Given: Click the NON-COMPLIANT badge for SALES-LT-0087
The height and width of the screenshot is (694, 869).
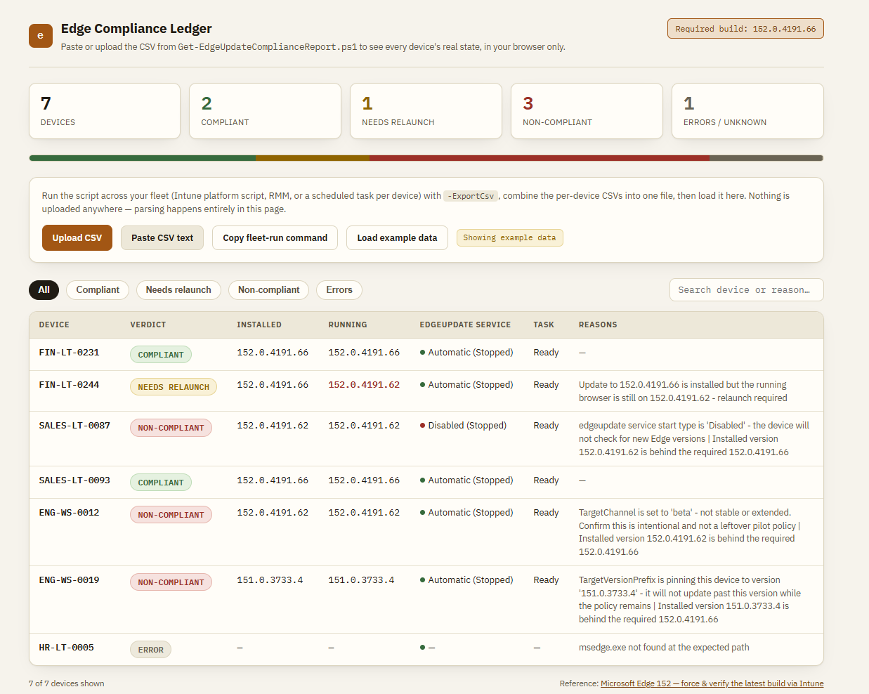Looking at the screenshot, I should (x=171, y=428).
